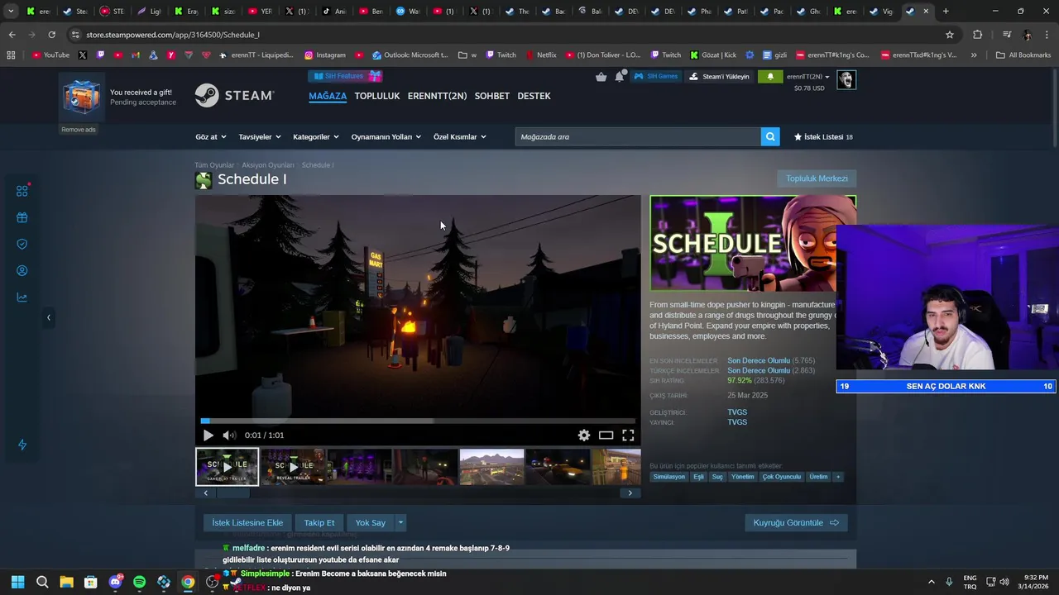
Task: Open Spotify from the taskbar
Action: pos(139,582)
